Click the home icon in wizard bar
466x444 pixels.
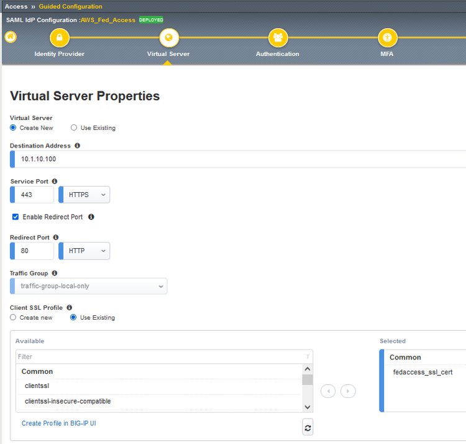click(x=11, y=37)
